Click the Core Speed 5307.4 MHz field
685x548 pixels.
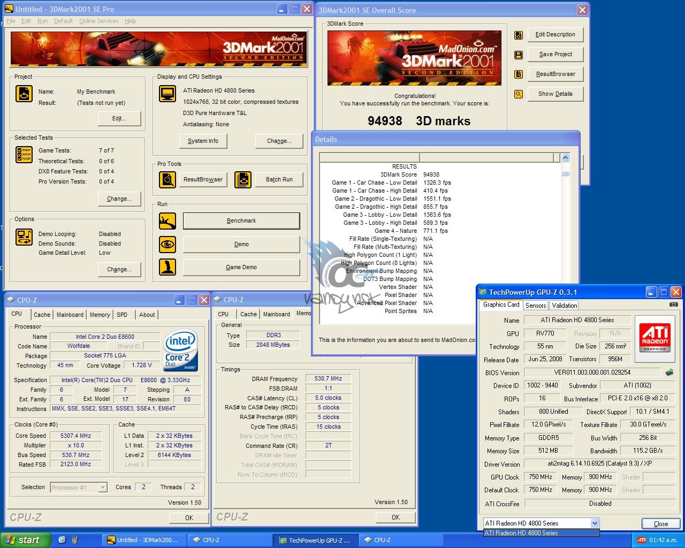pyautogui.click(x=76, y=436)
